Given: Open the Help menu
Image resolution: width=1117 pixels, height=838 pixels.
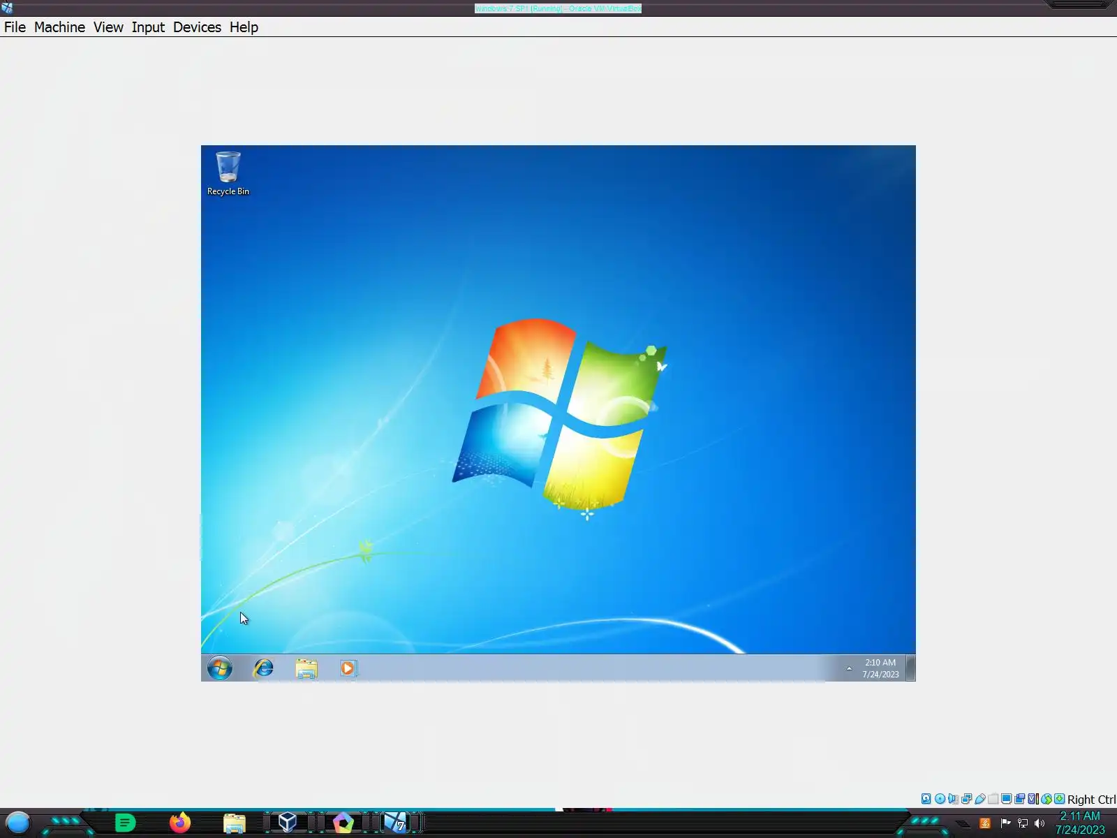Looking at the screenshot, I should click(x=244, y=27).
